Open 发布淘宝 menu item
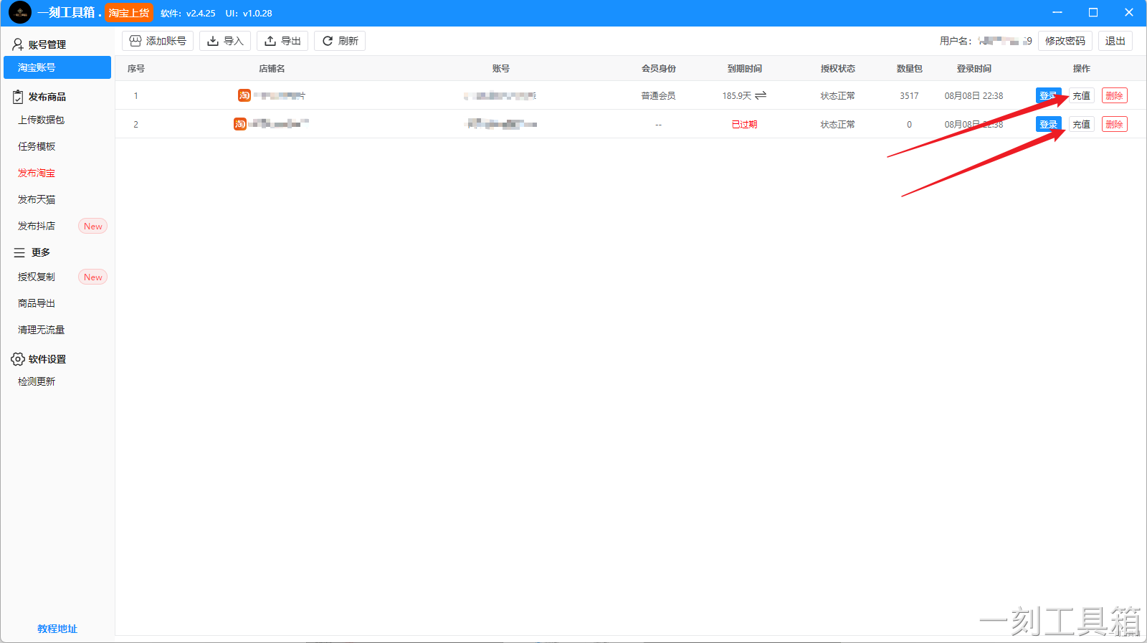 pos(37,173)
